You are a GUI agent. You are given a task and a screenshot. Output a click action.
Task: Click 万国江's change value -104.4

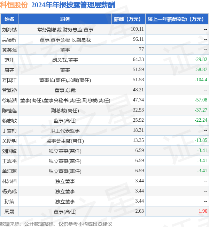(201, 80)
